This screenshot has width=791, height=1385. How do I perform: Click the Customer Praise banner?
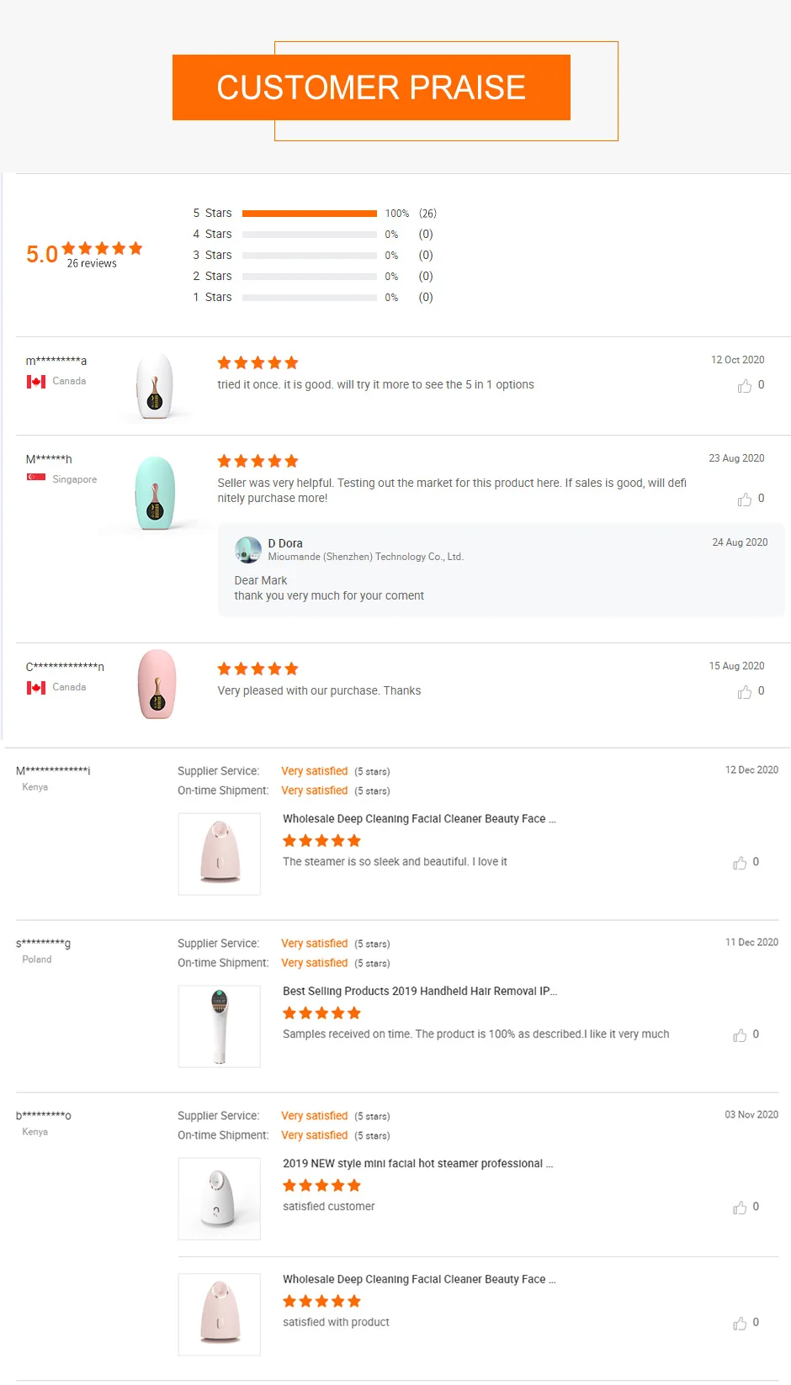(x=371, y=87)
